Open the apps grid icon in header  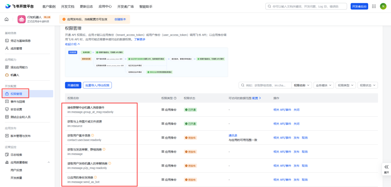(x=374, y=6)
